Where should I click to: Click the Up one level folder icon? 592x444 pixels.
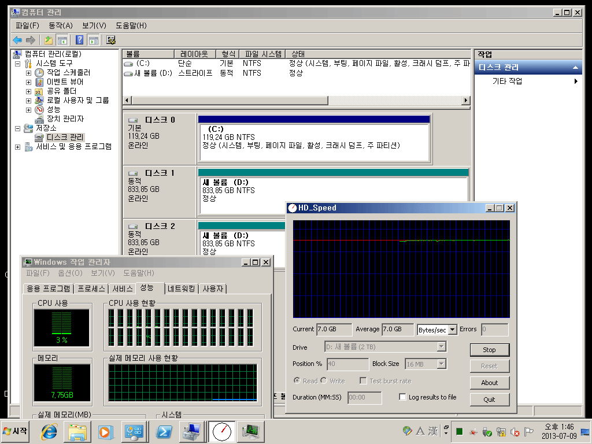point(49,40)
